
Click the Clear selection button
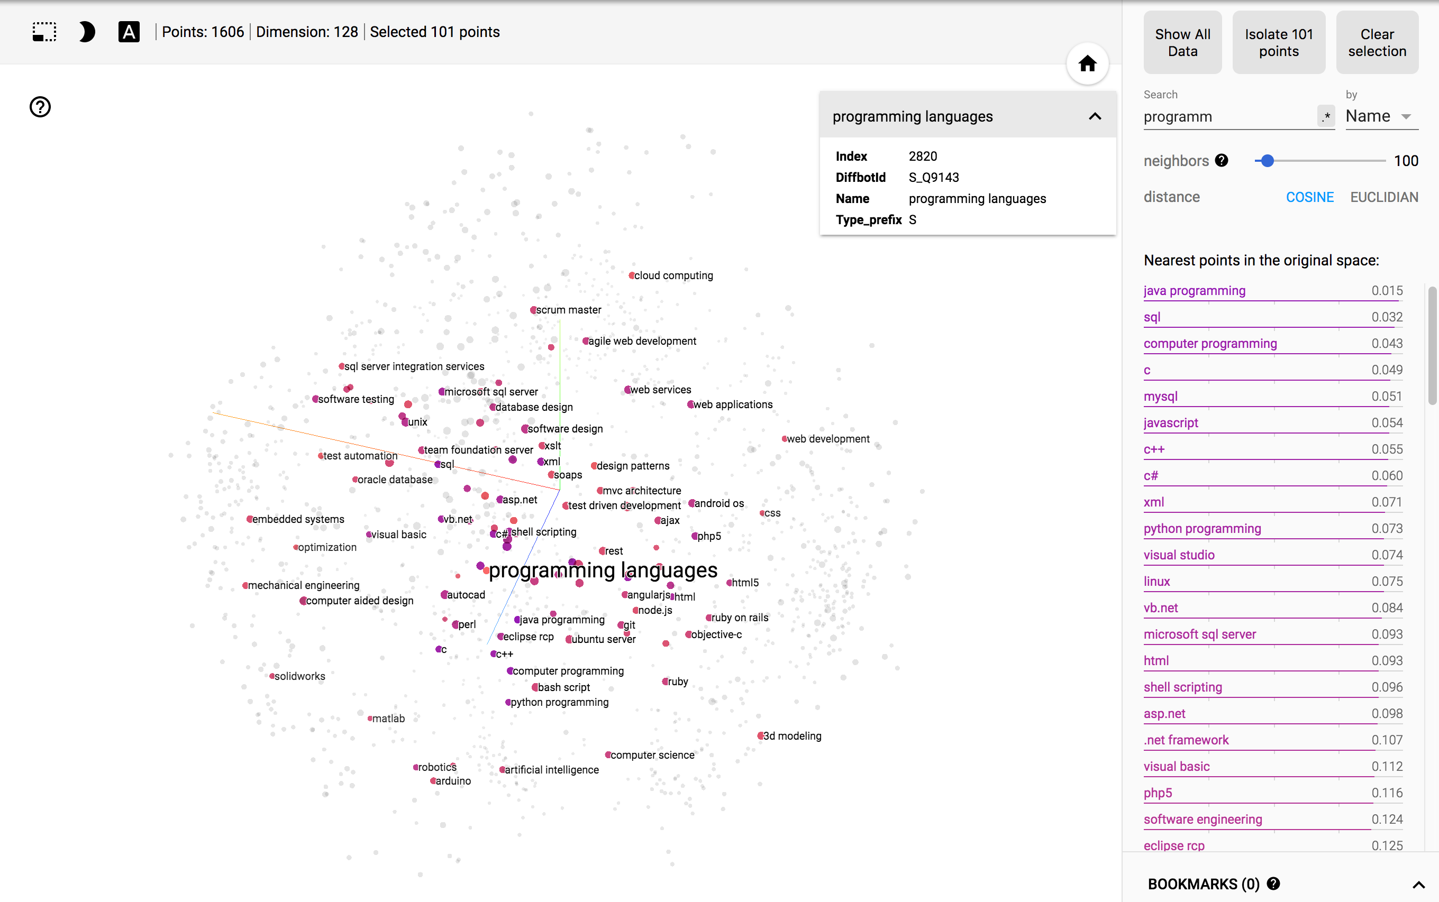tap(1377, 42)
